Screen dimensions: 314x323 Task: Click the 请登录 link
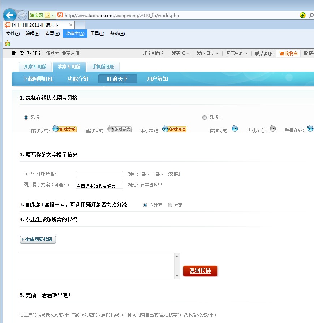coord(52,53)
